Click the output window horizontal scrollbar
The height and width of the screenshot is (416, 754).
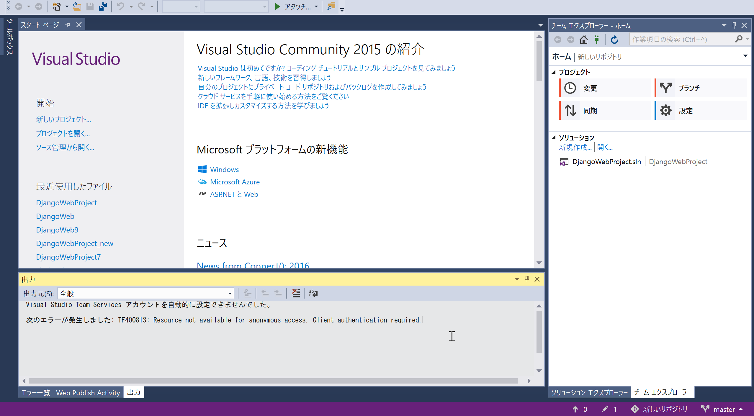[273, 381]
